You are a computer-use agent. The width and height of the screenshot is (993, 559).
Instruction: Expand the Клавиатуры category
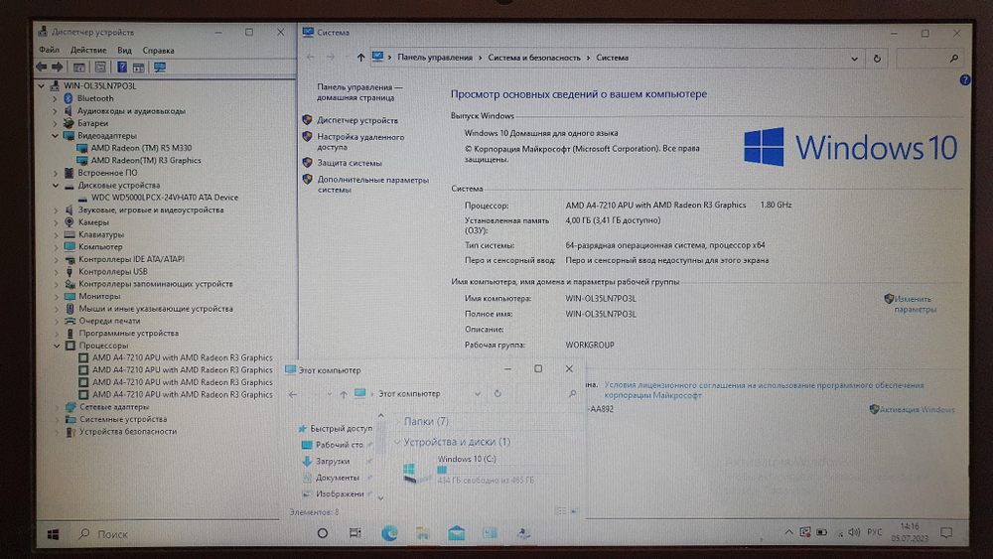coord(56,235)
